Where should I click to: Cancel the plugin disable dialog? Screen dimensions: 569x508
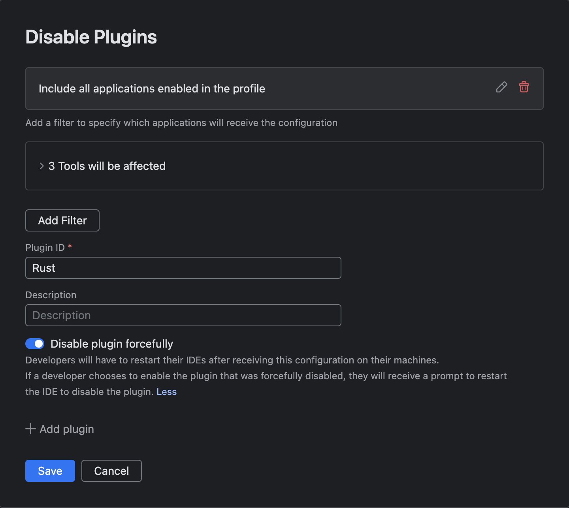click(x=111, y=470)
